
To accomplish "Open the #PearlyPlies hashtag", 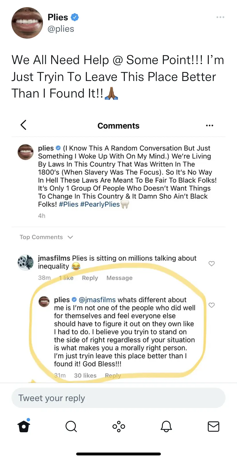I will [100, 204].
